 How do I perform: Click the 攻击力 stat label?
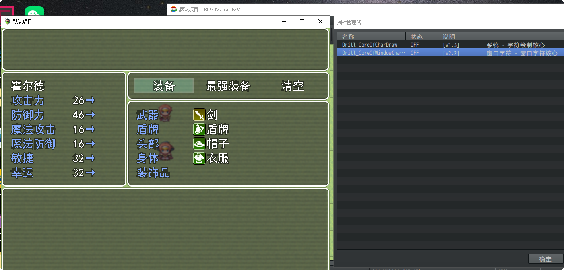point(28,100)
